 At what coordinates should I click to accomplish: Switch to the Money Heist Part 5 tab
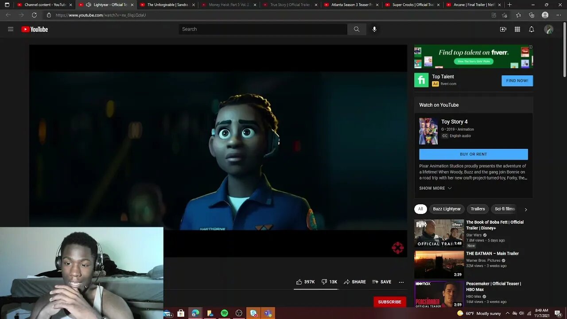click(228, 5)
